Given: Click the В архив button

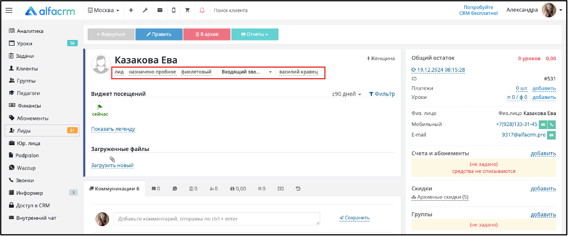Looking at the screenshot, I should (207, 34).
